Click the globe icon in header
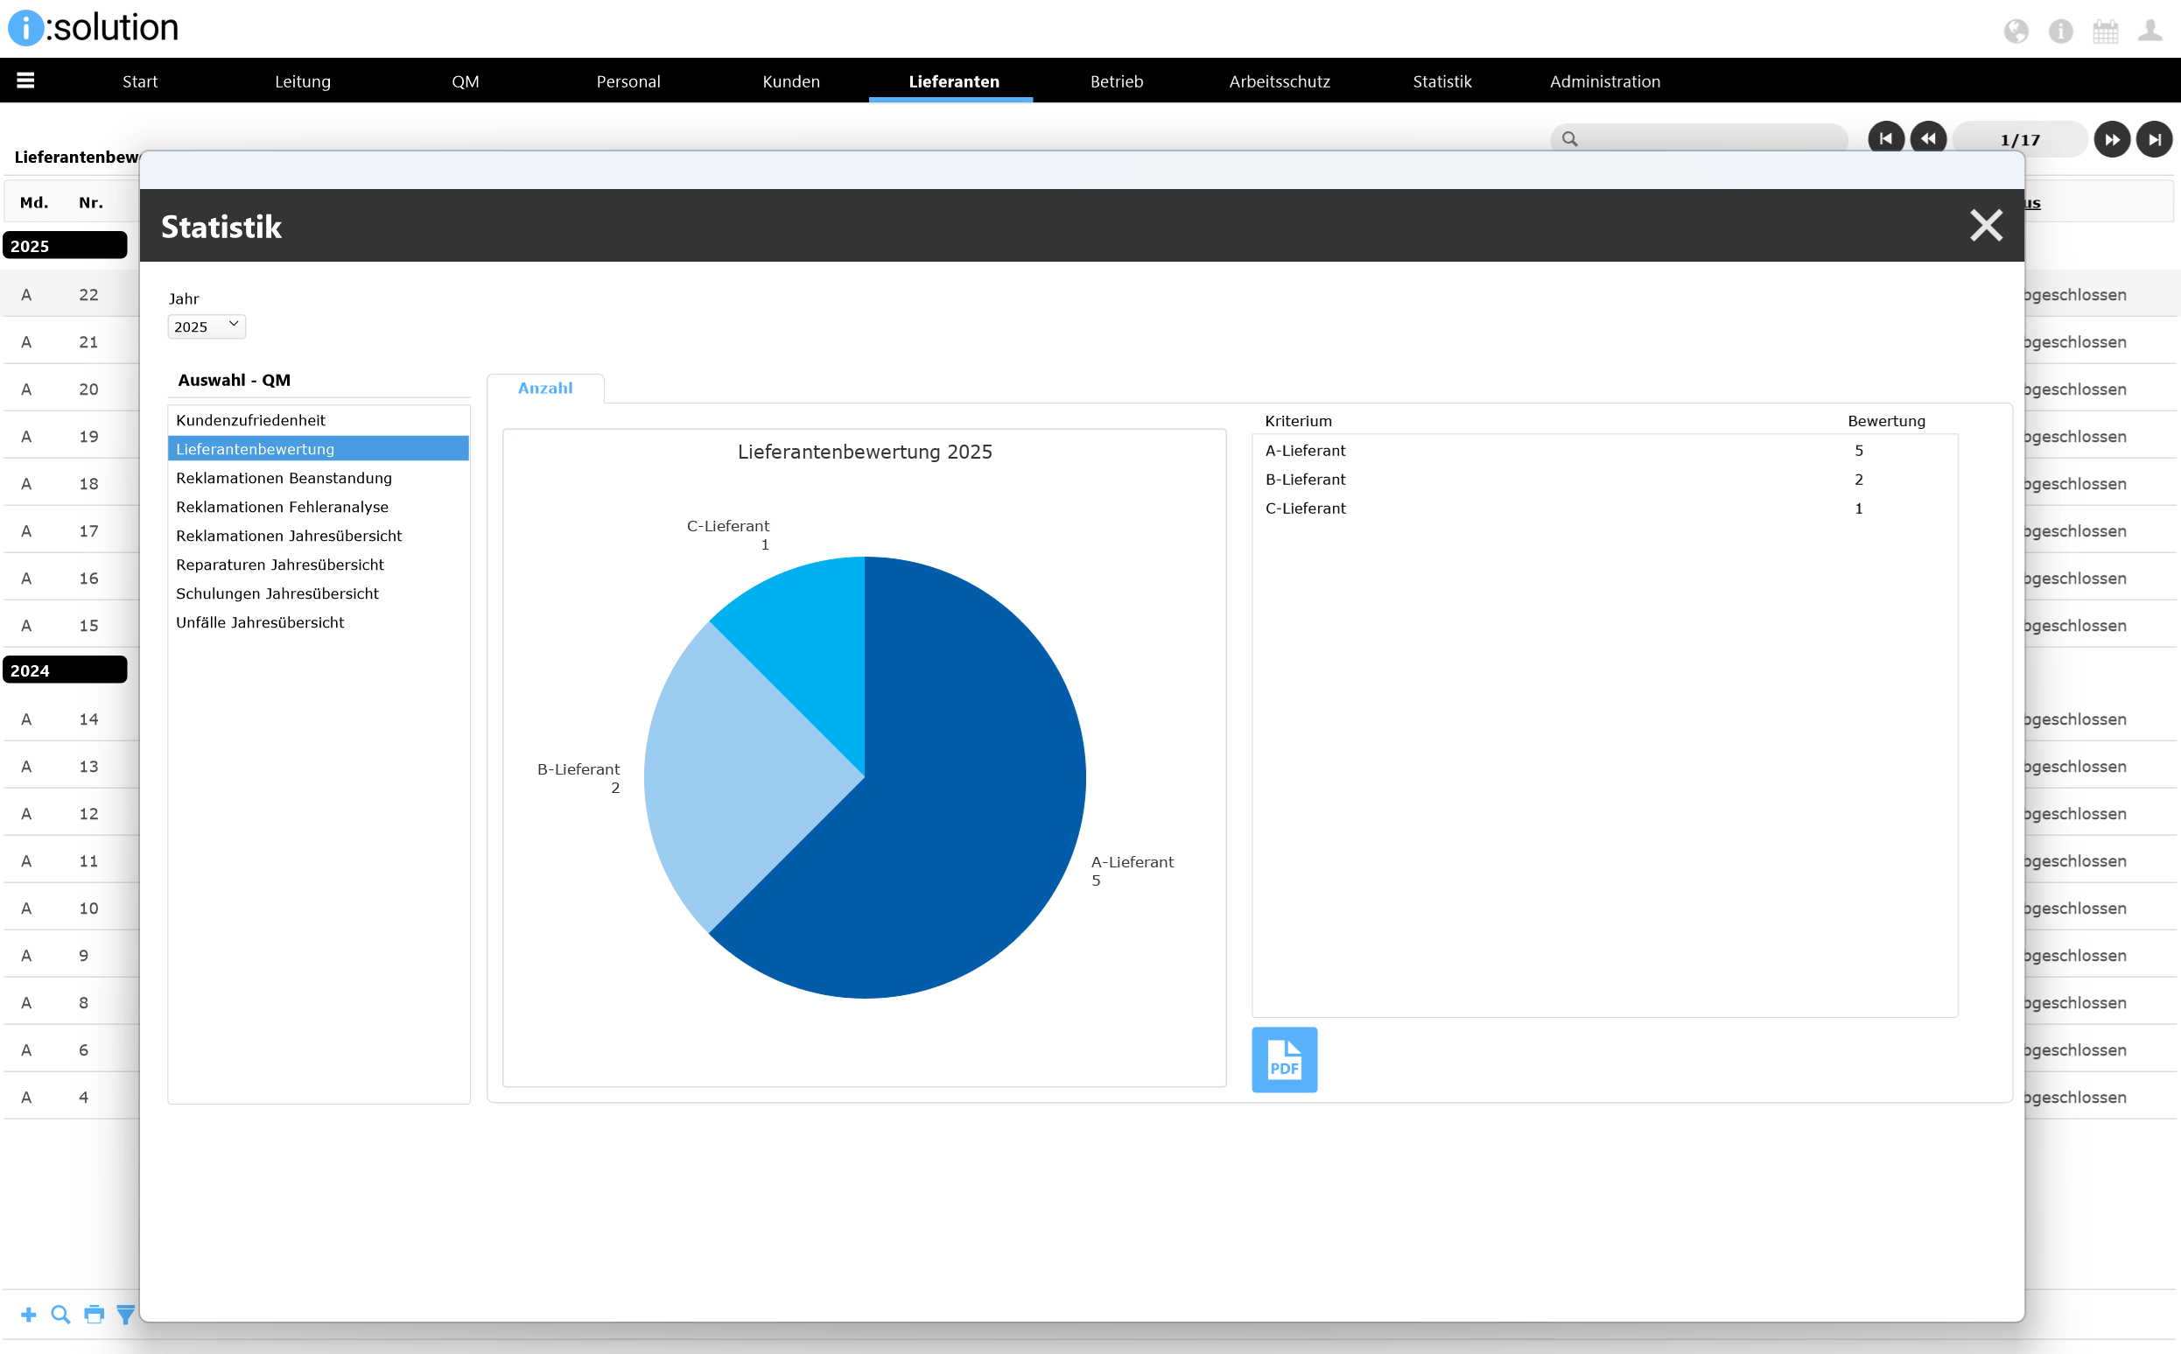This screenshot has height=1354, width=2181. click(2016, 32)
